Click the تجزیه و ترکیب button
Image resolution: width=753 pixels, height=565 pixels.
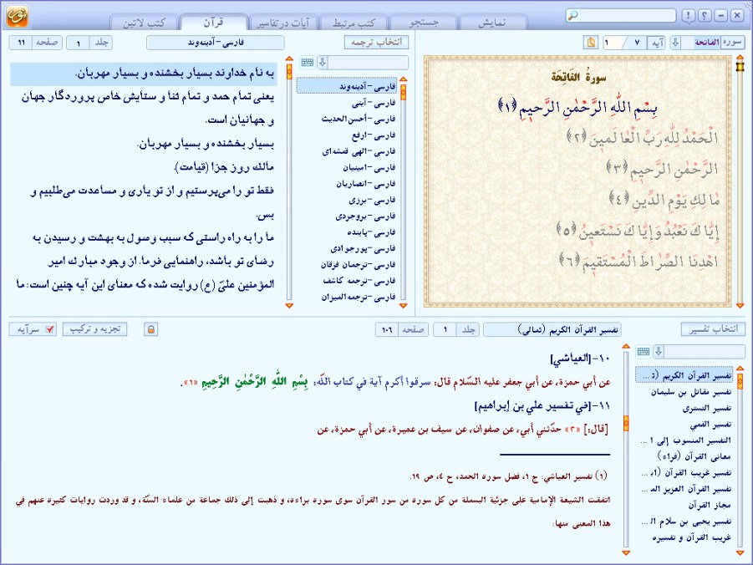(x=94, y=329)
